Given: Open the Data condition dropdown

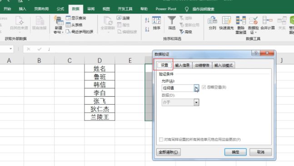Looking at the screenshot, I should [x=196, y=103].
